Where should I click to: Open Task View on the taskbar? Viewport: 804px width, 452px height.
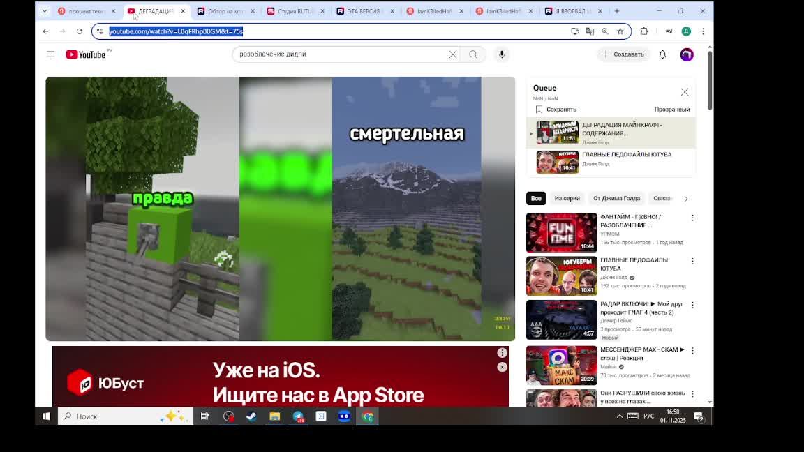204,416
